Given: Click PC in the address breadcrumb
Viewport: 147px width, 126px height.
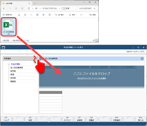Looking at the screenshot, I should (36, 8).
